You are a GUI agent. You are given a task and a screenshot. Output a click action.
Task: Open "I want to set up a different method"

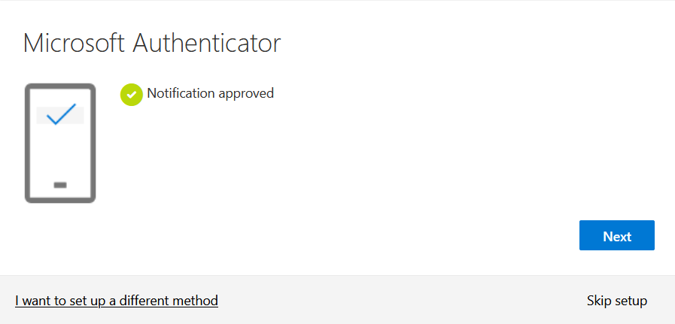point(117,301)
